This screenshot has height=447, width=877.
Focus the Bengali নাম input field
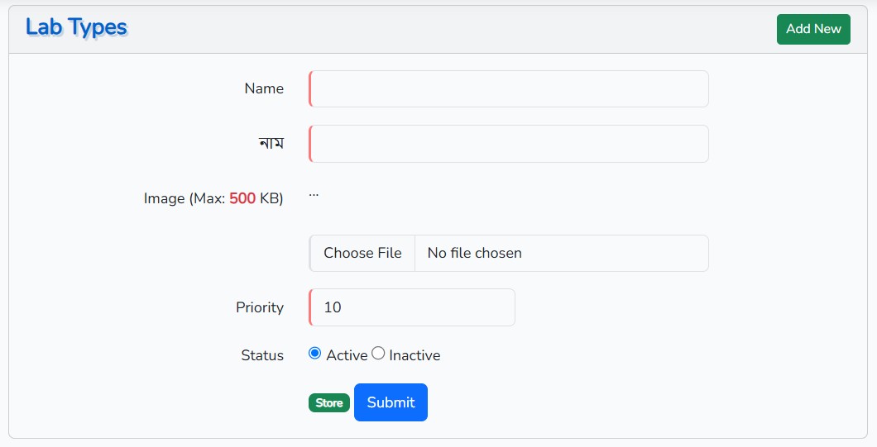tap(509, 144)
